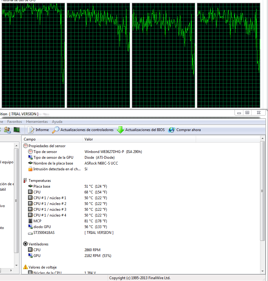Click the magnifying glass driver update icon
This screenshot has height=281, width=268.
click(x=56, y=130)
